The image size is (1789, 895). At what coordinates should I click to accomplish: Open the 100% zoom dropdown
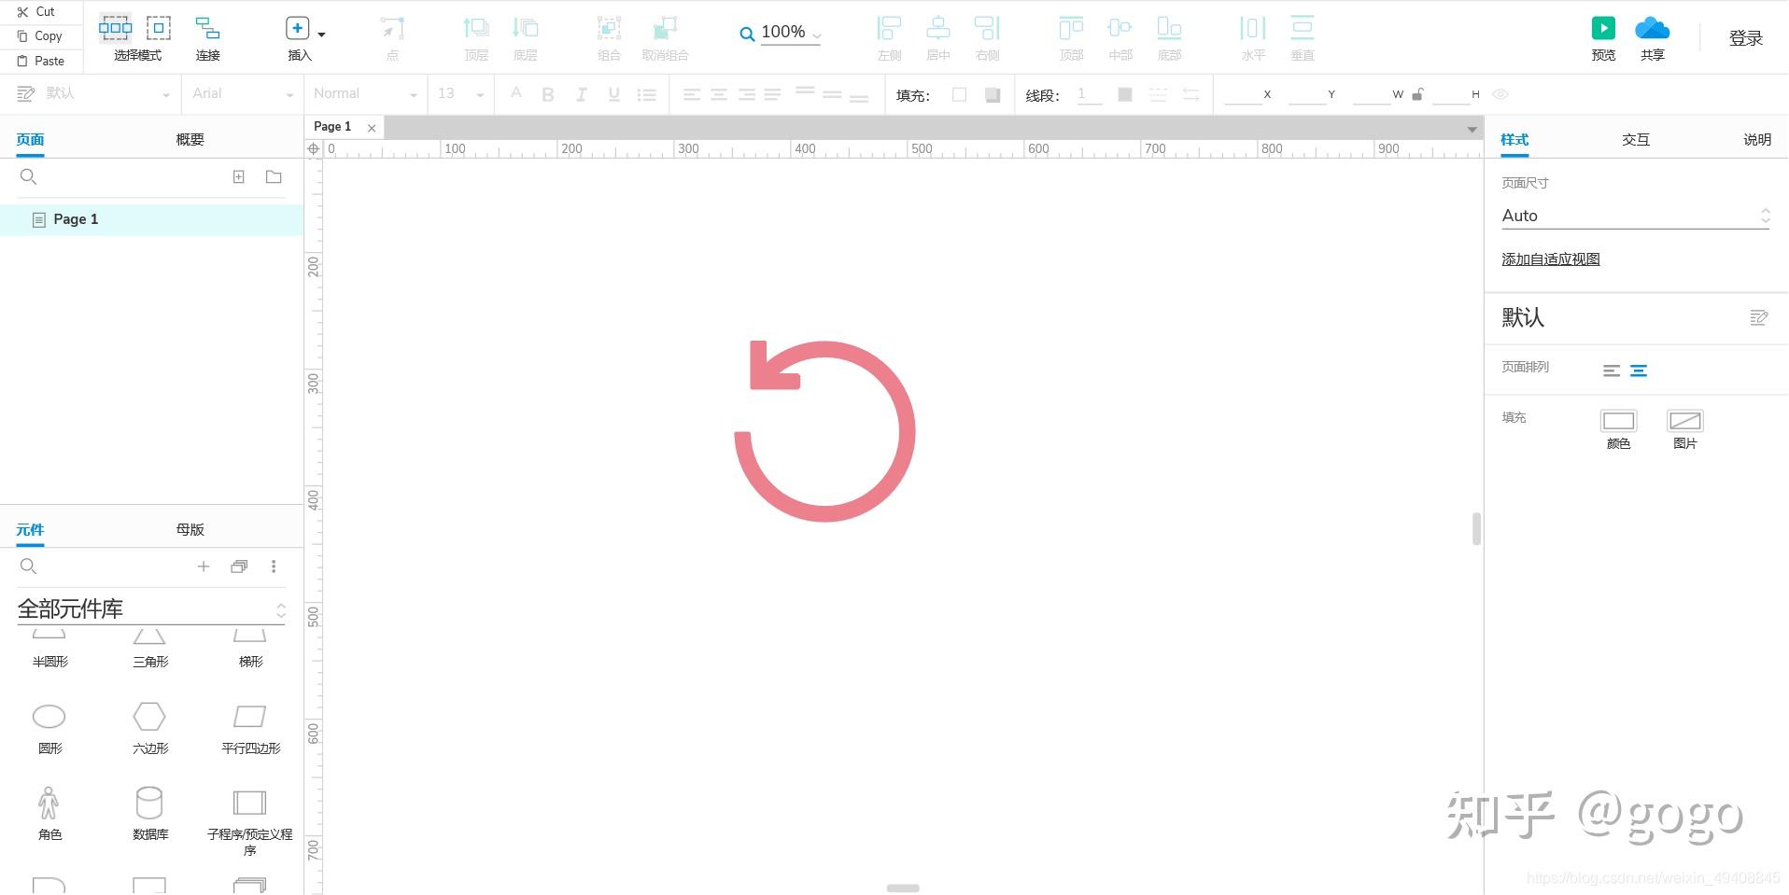(x=789, y=33)
